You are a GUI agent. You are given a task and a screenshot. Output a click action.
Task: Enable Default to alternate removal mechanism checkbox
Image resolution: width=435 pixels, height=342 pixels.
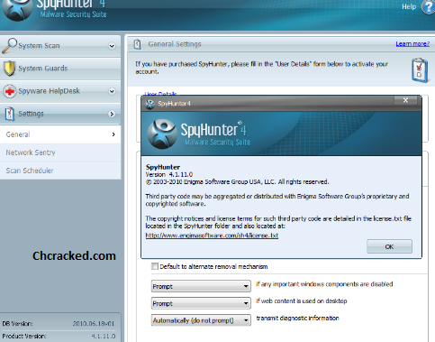155,266
